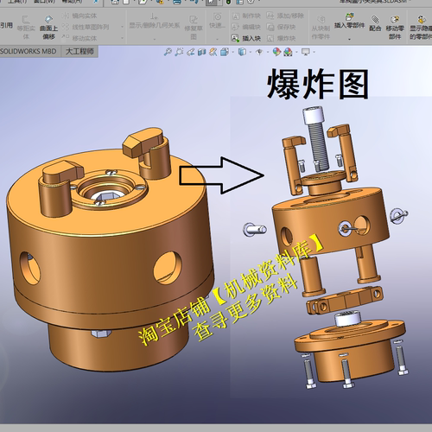Toggle the Section View icon
This screenshot has width=432, height=432.
[201, 52]
